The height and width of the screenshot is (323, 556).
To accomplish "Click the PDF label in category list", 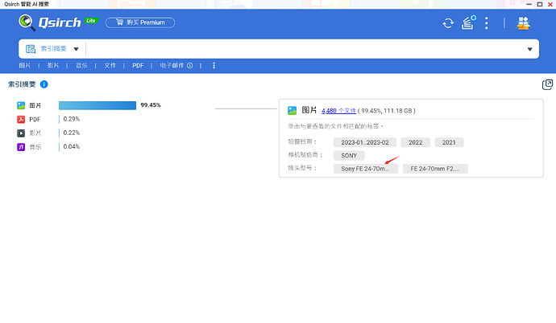I will point(35,119).
